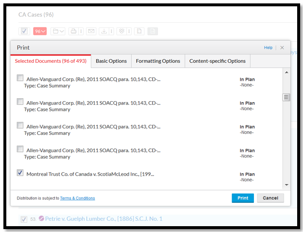Click the email envelope icon
This screenshot has width=303, height=232.
(91, 31)
